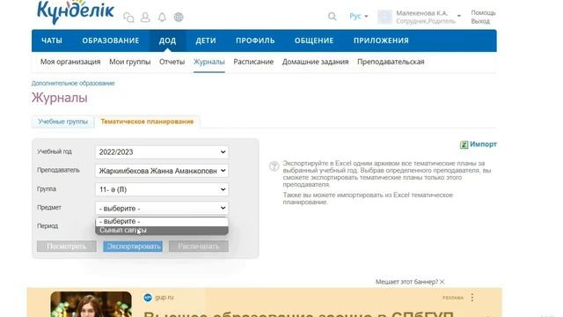The width and height of the screenshot is (563, 317).
Task: Go to the Расписание submenu
Action: tap(253, 62)
